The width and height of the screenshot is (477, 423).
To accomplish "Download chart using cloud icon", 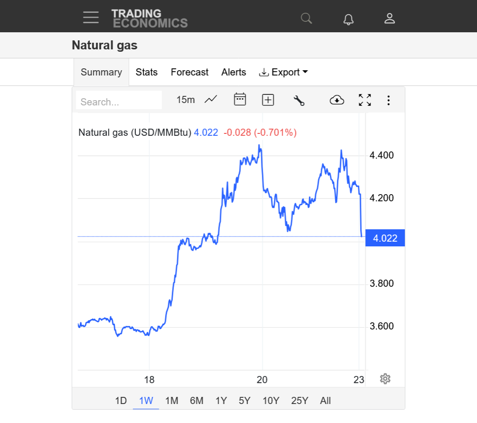I will click(x=337, y=100).
